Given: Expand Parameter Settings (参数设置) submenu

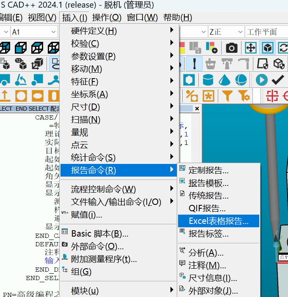Looking at the screenshot, I should tap(119, 56).
